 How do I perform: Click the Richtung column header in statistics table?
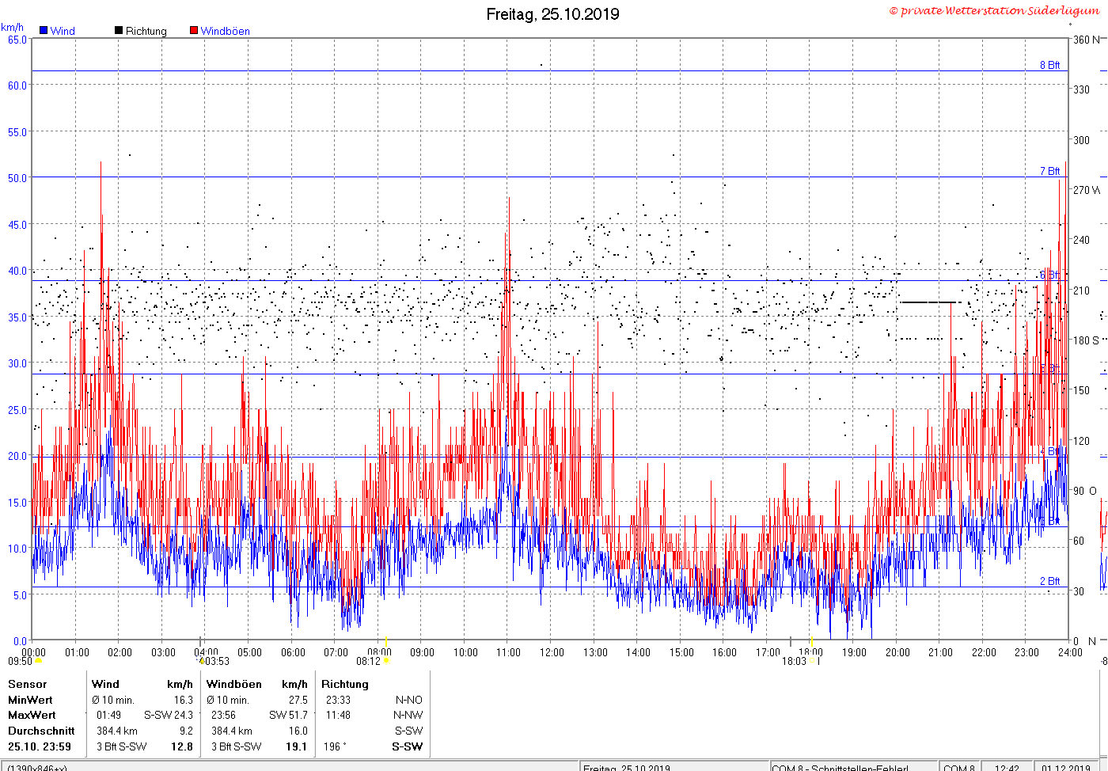tap(345, 684)
